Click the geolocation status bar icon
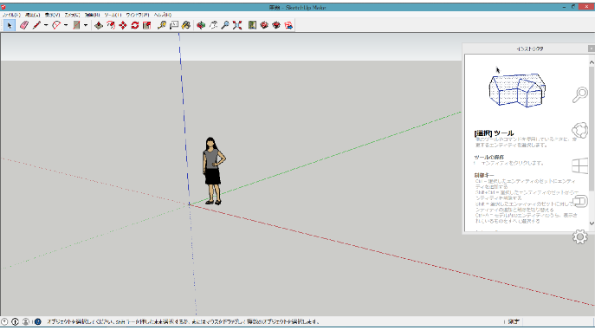This screenshot has width=595, height=330. (4, 321)
